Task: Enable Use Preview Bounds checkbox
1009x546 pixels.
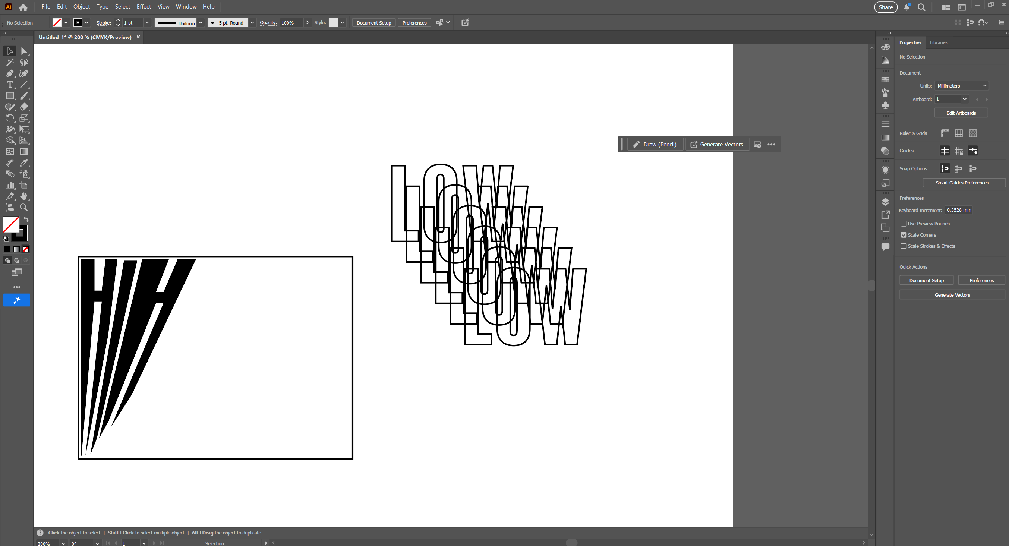Action: [904, 224]
